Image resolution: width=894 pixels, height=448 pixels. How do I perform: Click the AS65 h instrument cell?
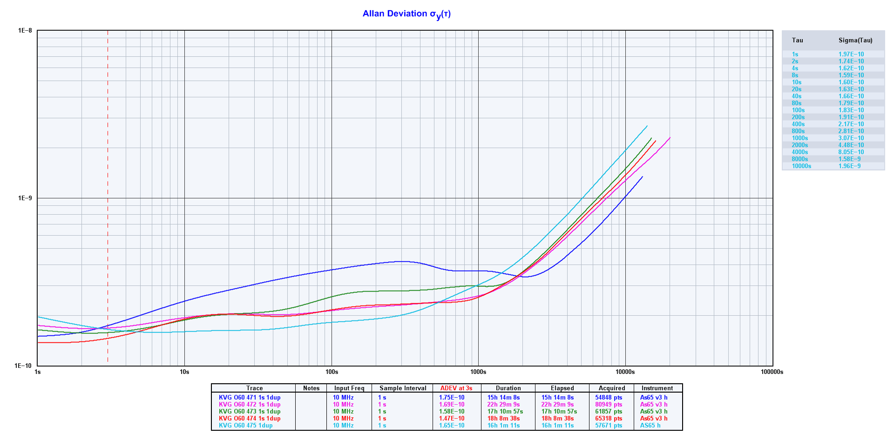coord(650,426)
